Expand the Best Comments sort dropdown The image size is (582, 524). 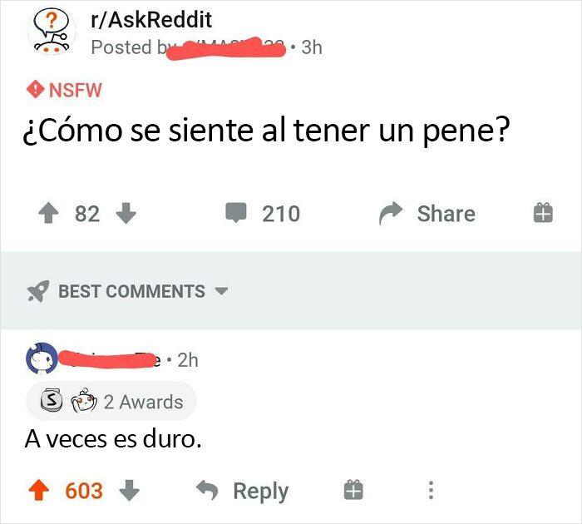[x=222, y=292]
